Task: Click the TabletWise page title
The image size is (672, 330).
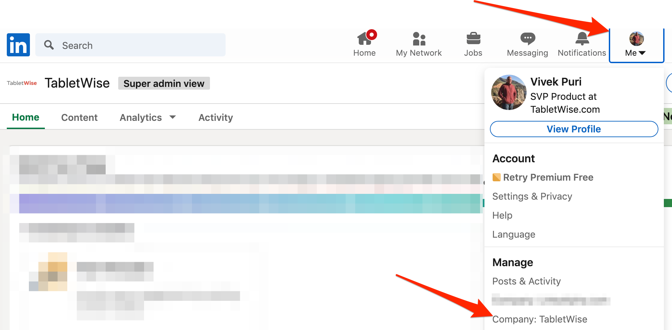Action: tap(77, 83)
